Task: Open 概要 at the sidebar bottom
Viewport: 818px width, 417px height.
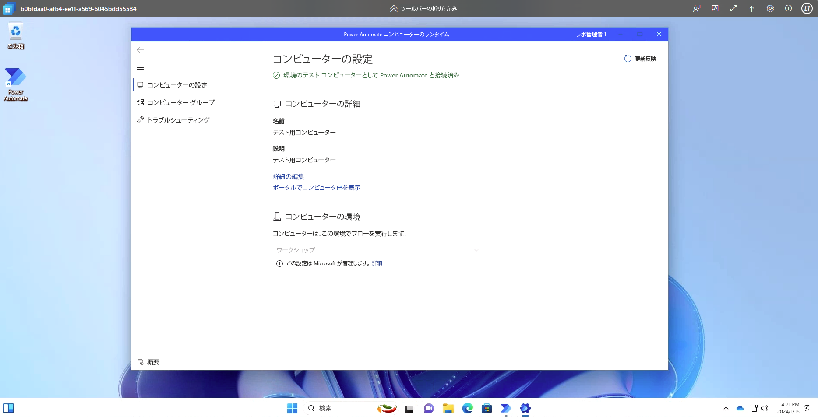Action: coord(148,362)
